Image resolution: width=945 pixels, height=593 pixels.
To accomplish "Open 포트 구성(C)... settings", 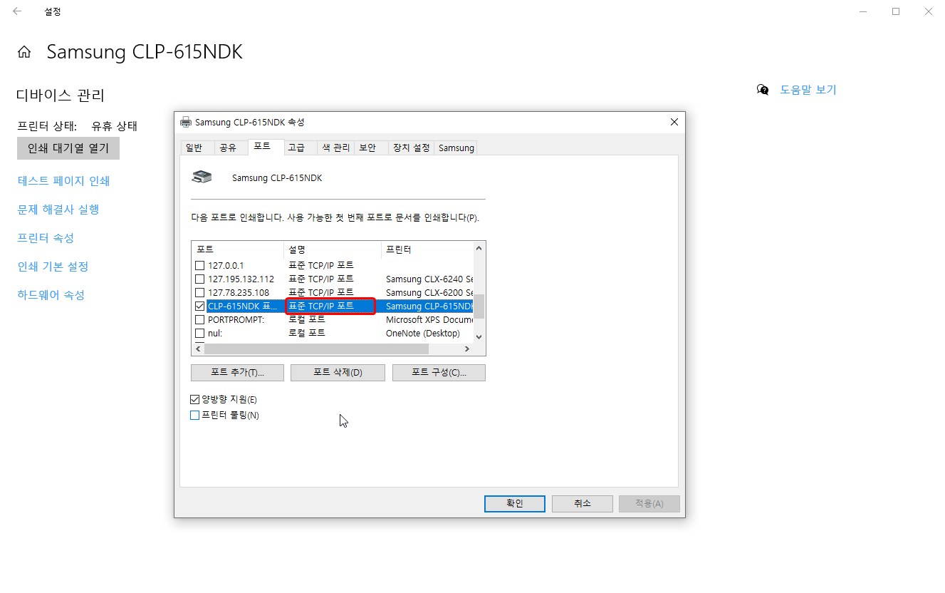I will tap(439, 373).
